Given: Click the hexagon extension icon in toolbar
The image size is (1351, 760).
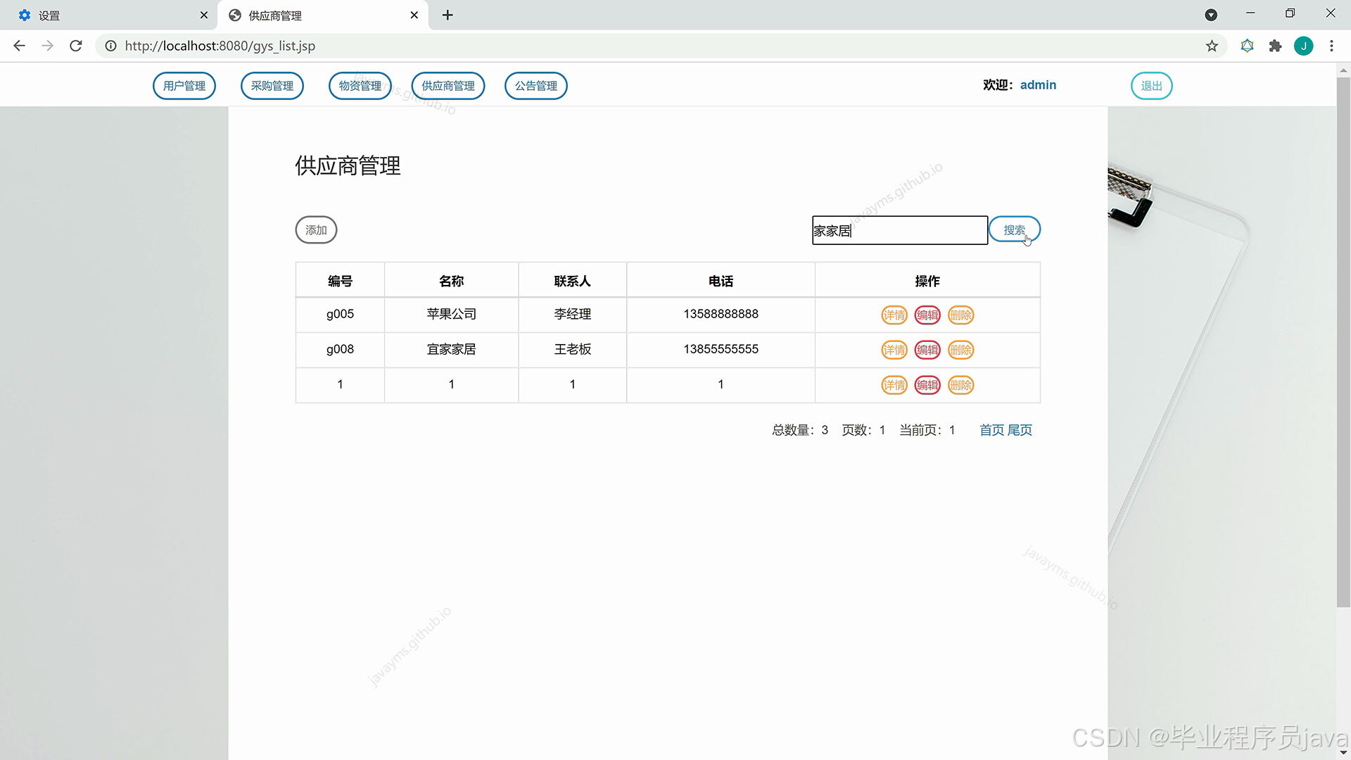Looking at the screenshot, I should tap(1247, 46).
